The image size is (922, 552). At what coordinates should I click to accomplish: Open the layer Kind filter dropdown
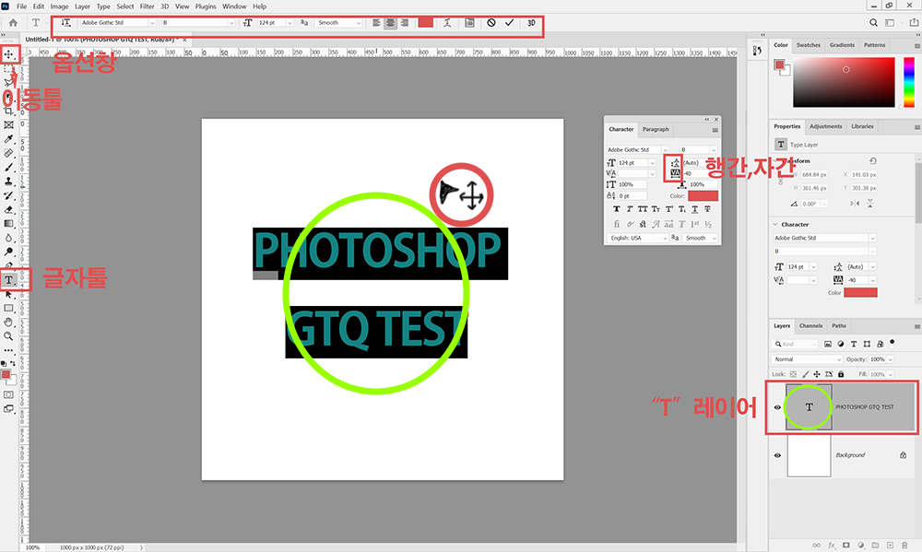tap(796, 344)
